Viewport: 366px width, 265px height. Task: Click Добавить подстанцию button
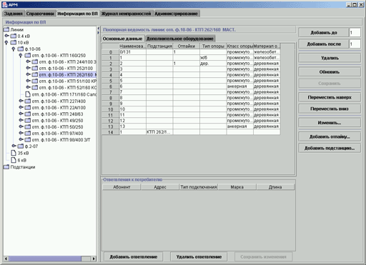330,148
